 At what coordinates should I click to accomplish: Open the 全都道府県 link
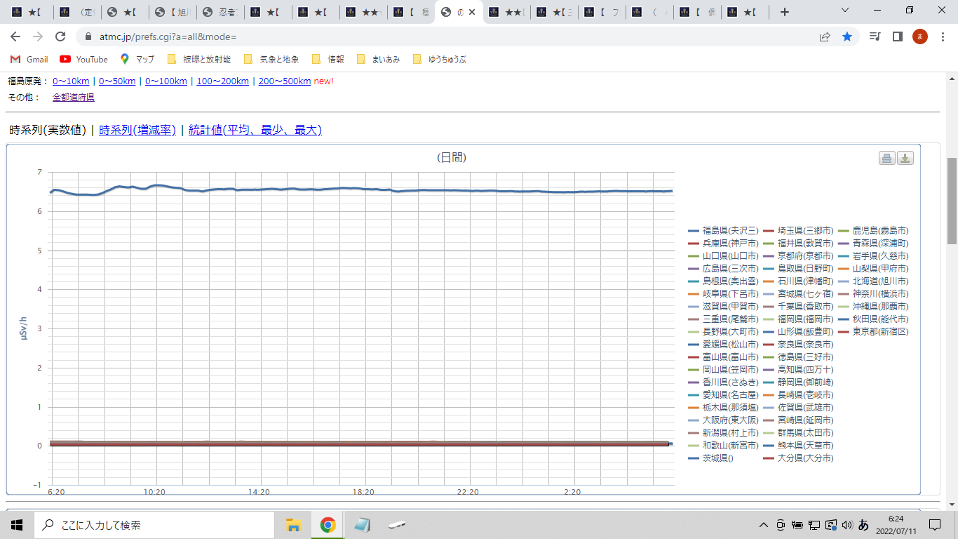[74, 98]
